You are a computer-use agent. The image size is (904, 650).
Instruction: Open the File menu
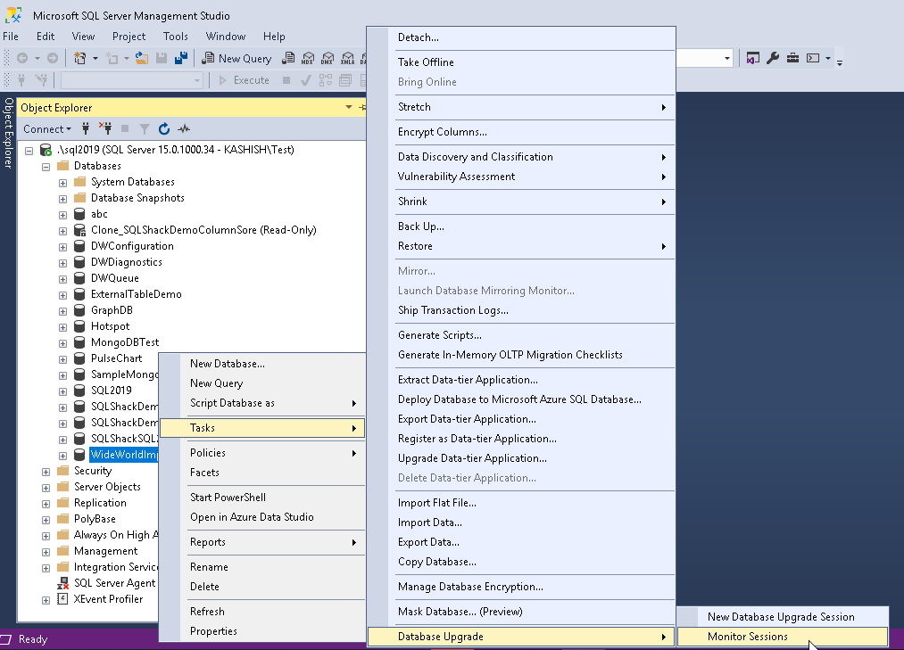[x=11, y=37]
